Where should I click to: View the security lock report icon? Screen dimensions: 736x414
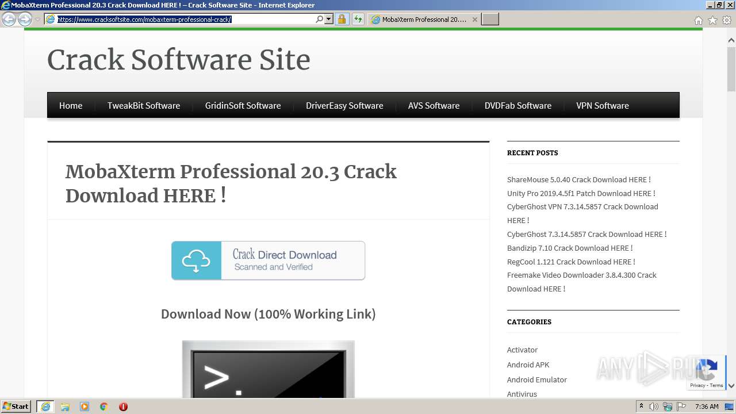click(x=342, y=20)
